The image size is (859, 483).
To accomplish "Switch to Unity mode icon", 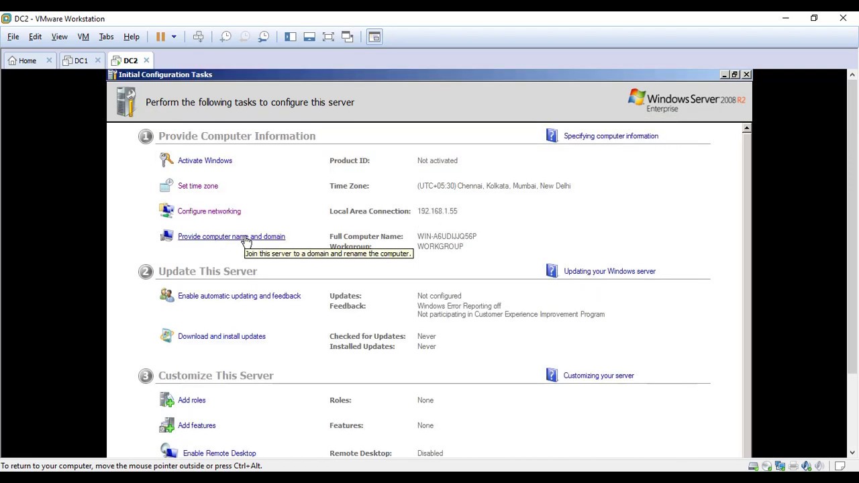I will 348,37.
